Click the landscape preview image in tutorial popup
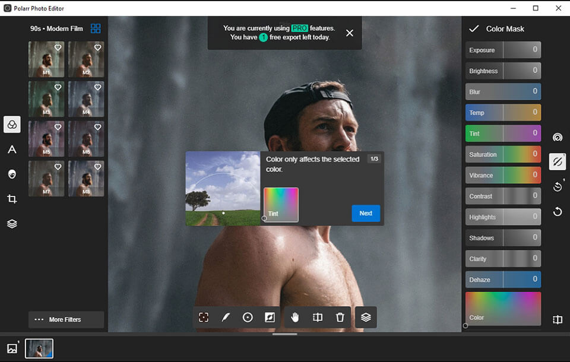Viewport: 570px width, 362px height. coord(223,189)
